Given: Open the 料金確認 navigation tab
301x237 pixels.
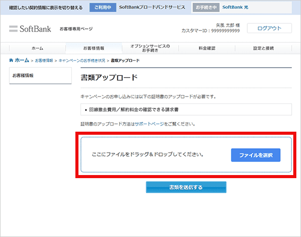Looking at the screenshot, I should coord(207,48).
